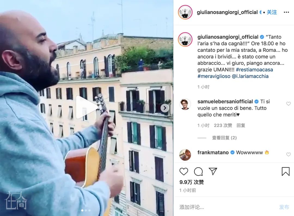Image resolution: width=294 pixels, height=216 pixels.
Task: Open giulianosangiorgi_official header profile avatar
Action: point(185,12)
